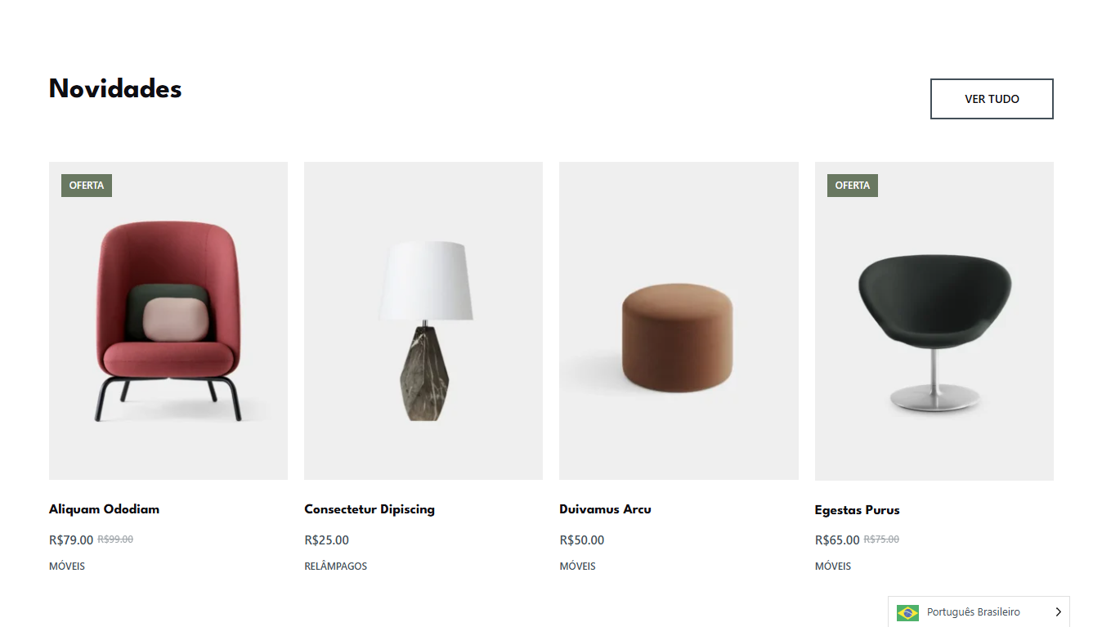
Task: Select MÓVEIS category under Egestas Purus
Action: click(833, 566)
